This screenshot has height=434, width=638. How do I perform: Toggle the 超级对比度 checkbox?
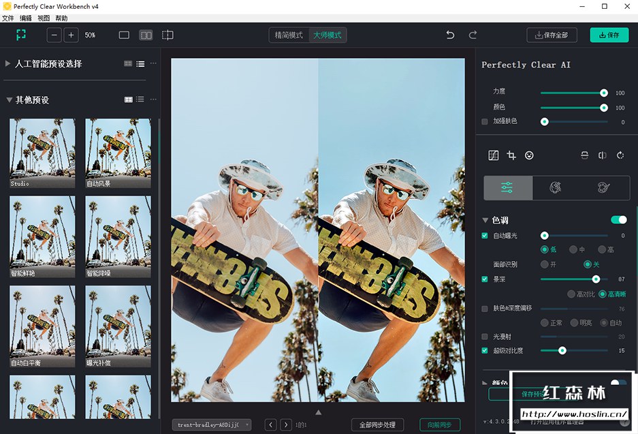coord(485,350)
